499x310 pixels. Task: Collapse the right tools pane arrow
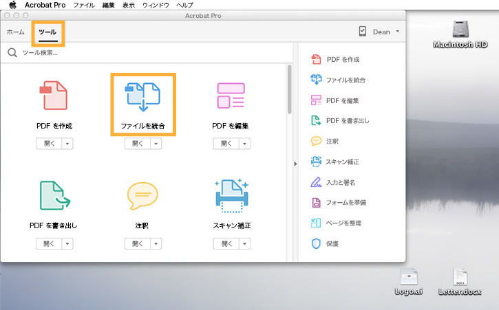pyautogui.click(x=295, y=164)
